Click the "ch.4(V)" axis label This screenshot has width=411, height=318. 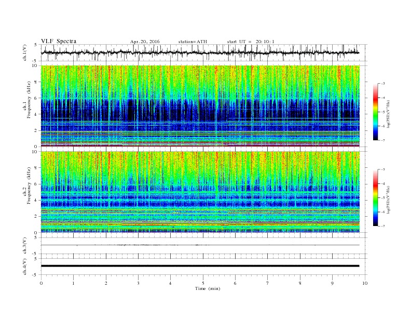pos(25,267)
